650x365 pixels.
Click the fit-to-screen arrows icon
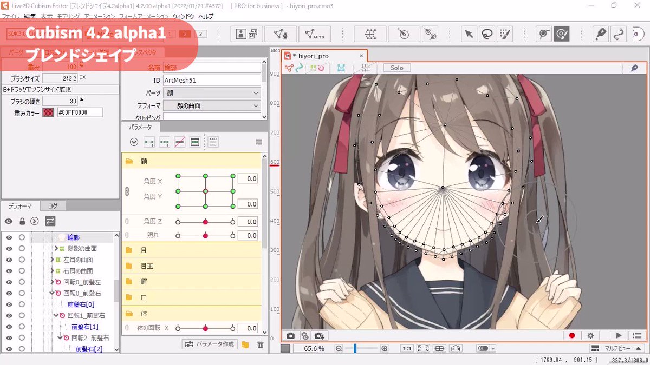coord(423,348)
